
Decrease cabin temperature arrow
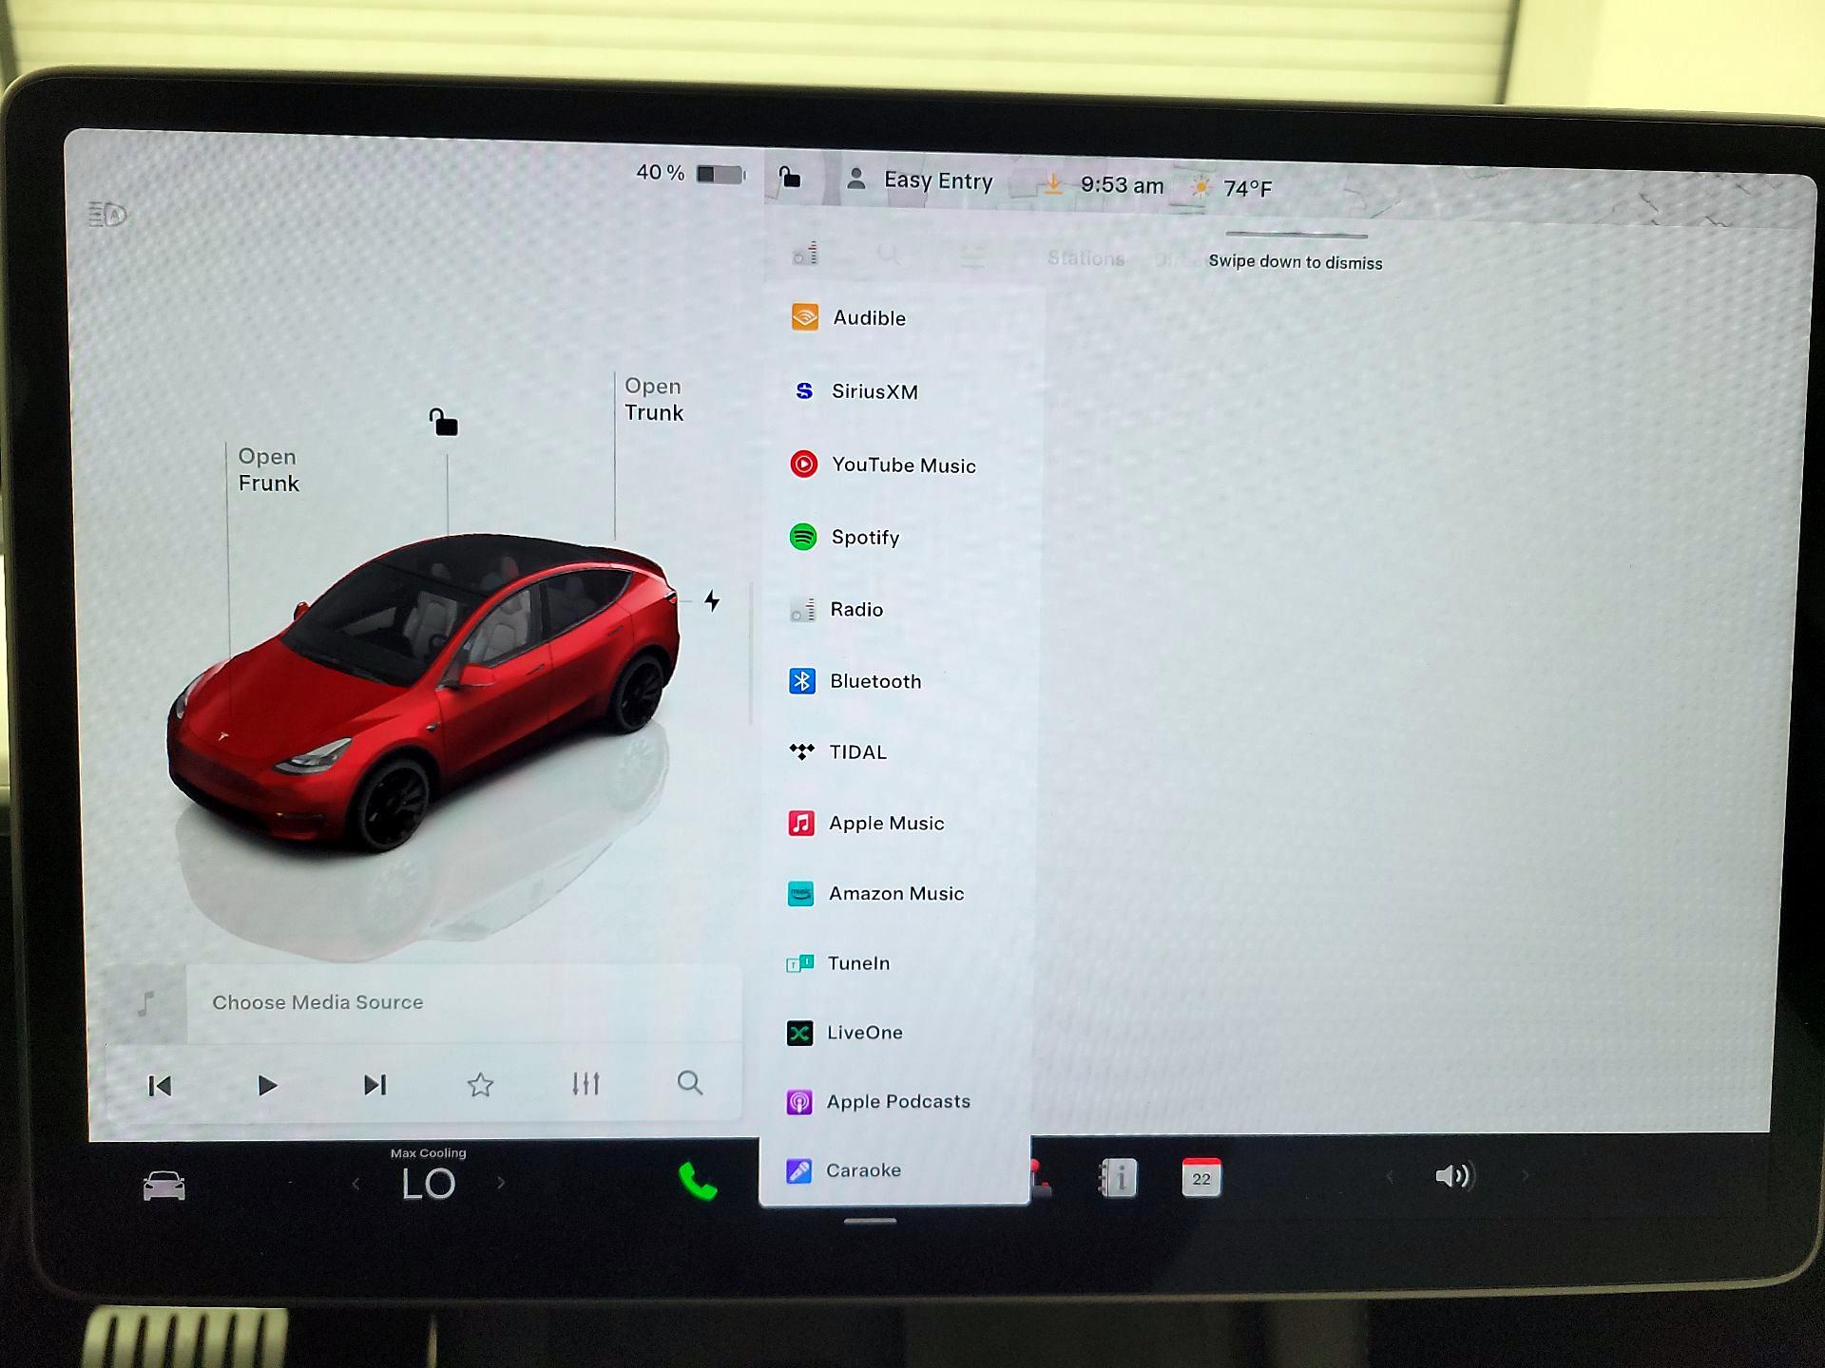click(355, 1184)
